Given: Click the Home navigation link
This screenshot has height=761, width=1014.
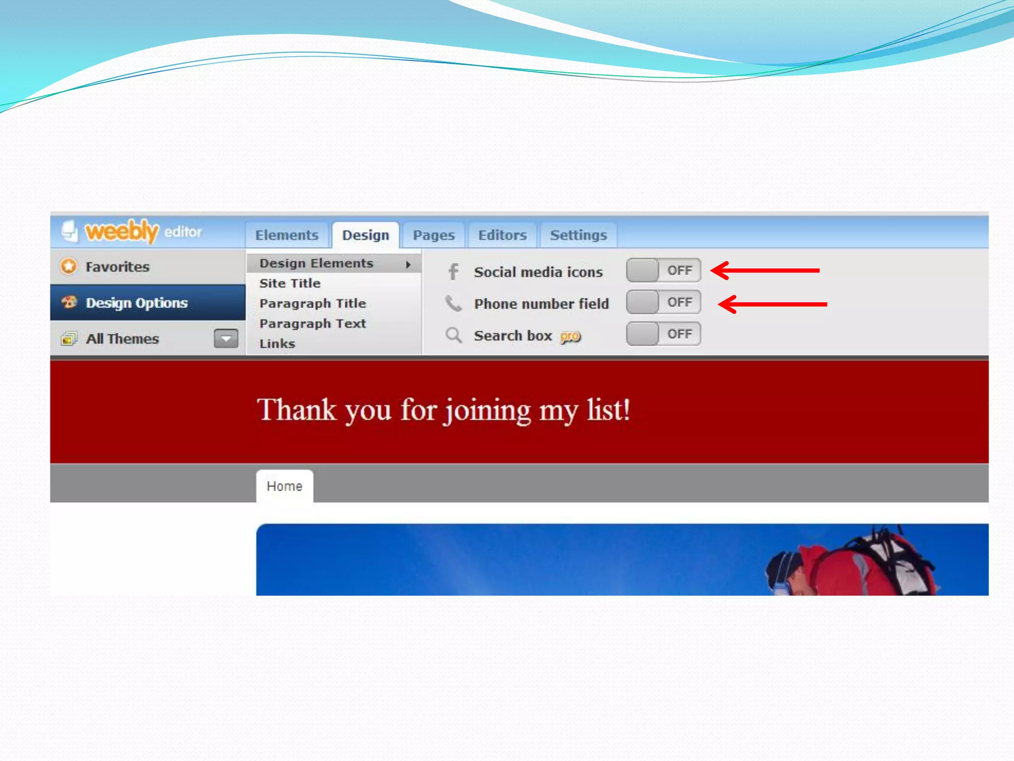Looking at the screenshot, I should [x=284, y=487].
